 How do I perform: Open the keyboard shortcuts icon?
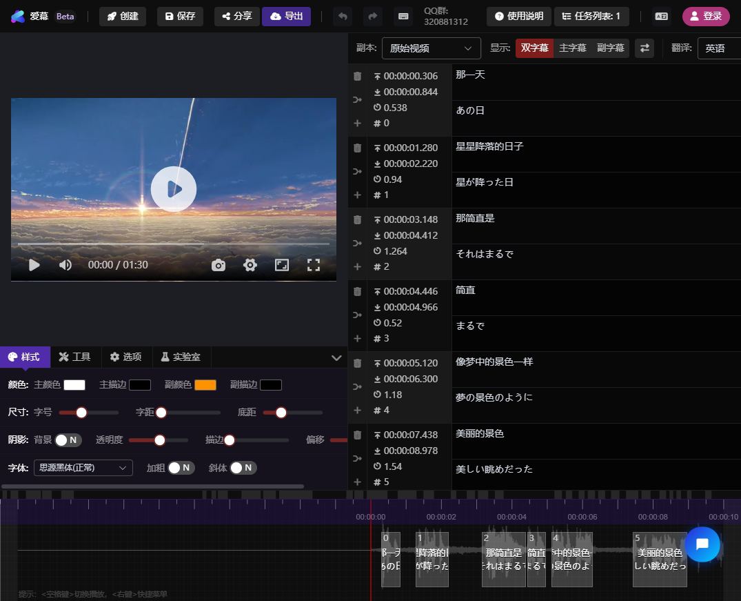403,17
